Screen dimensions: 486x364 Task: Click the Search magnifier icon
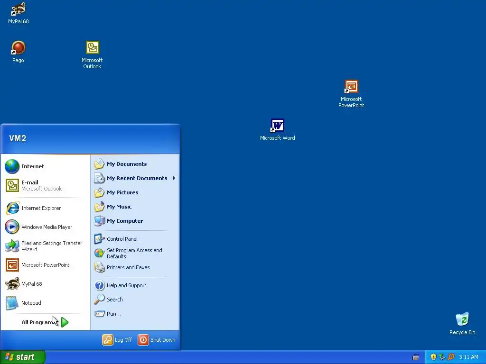[100, 300]
